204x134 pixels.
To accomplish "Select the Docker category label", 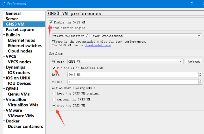I will pyautogui.click(x=13, y=121).
